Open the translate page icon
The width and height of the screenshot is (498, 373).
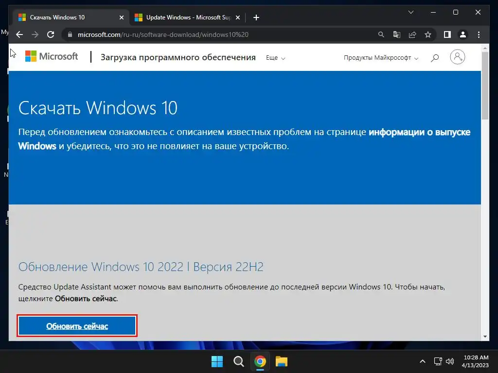point(397,34)
